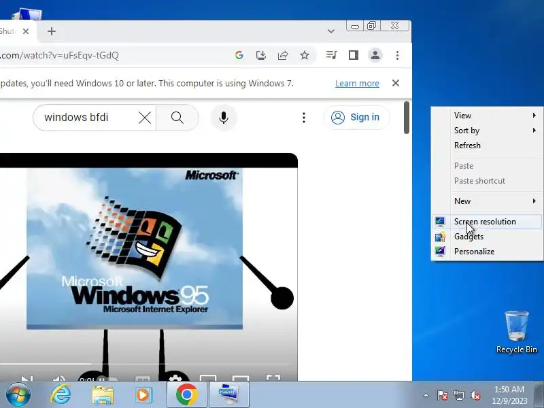Open Windows Explorer from the taskbar

pos(103,395)
